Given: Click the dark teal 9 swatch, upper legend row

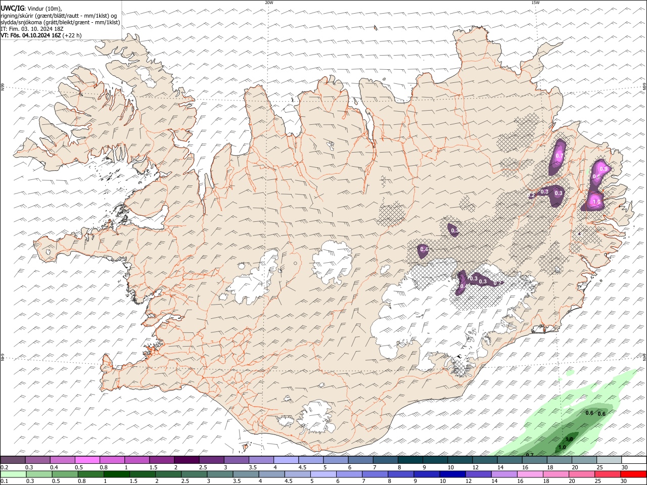Looking at the screenshot, I should pos(435,460).
